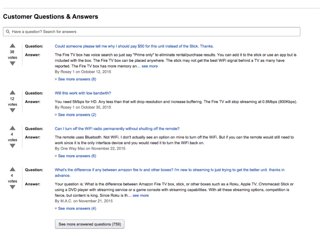Downvote the WiFi radio remote question

click(x=13, y=146)
